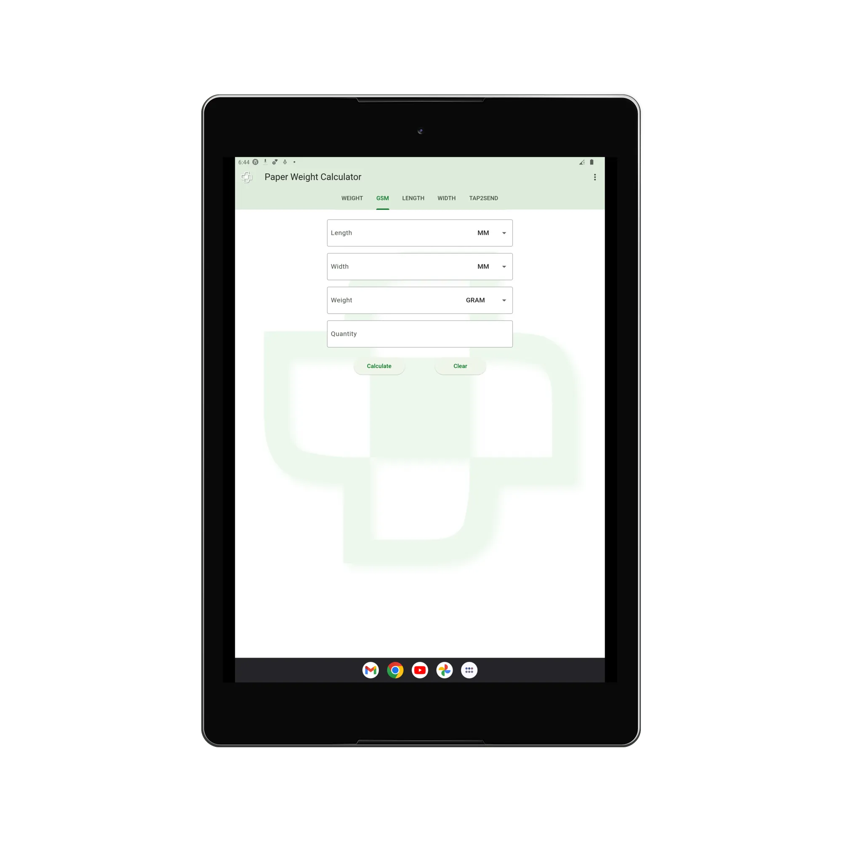Click the Calculate button
The image size is (842, 842).
378,365
